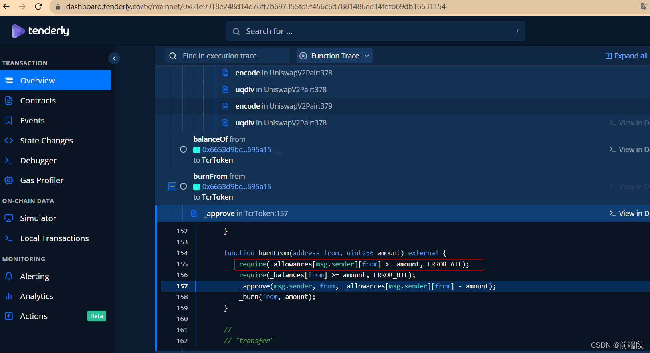Select first 'uqdiv in UniswapV2Pair:378' row
This screenshot has width=650, height=353.
(402, 89)
